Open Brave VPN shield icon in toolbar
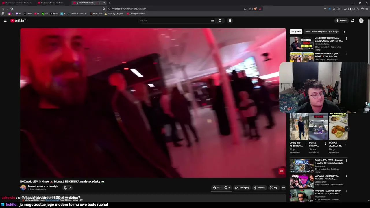 tap(362, 9)
